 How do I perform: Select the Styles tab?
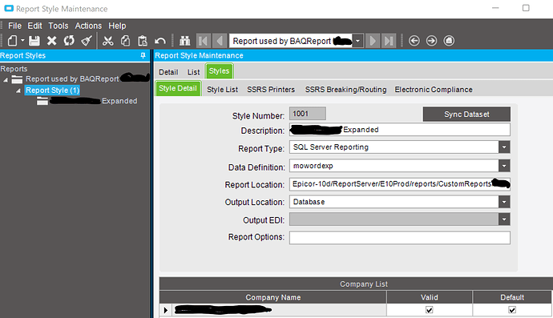pos(219,71)
